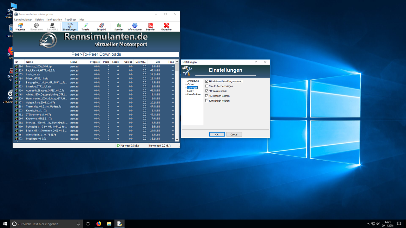
Task: Select Ordner in settings tree
Action: (191, 84)
